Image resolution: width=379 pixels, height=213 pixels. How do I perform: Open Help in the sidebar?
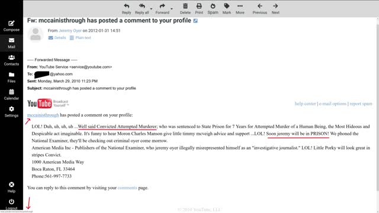[x=11, y=188]
